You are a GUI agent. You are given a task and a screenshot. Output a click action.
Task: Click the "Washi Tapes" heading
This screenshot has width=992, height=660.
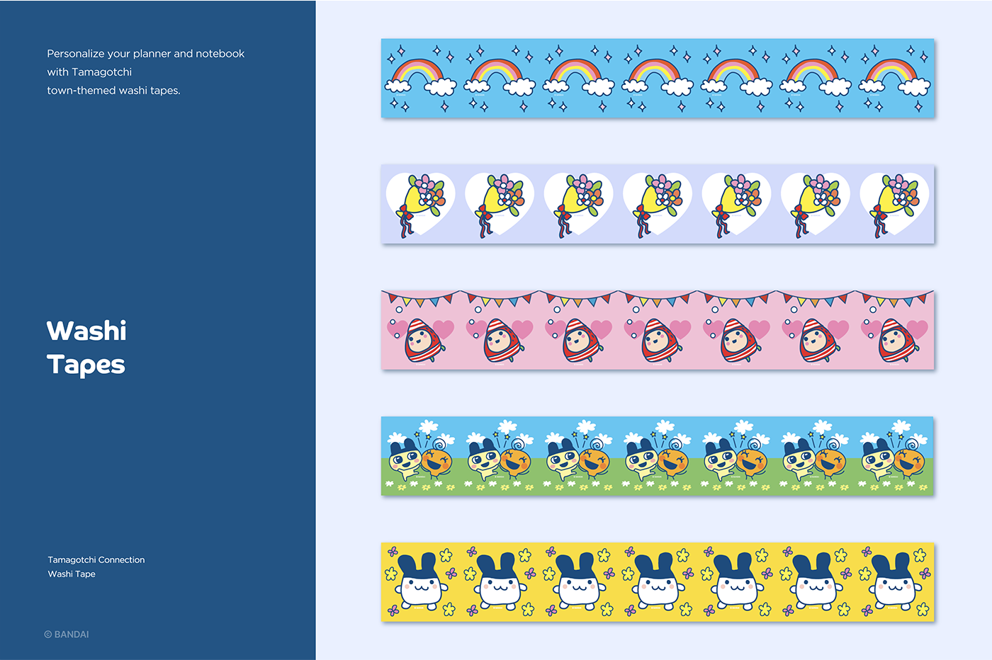[86, 347]
